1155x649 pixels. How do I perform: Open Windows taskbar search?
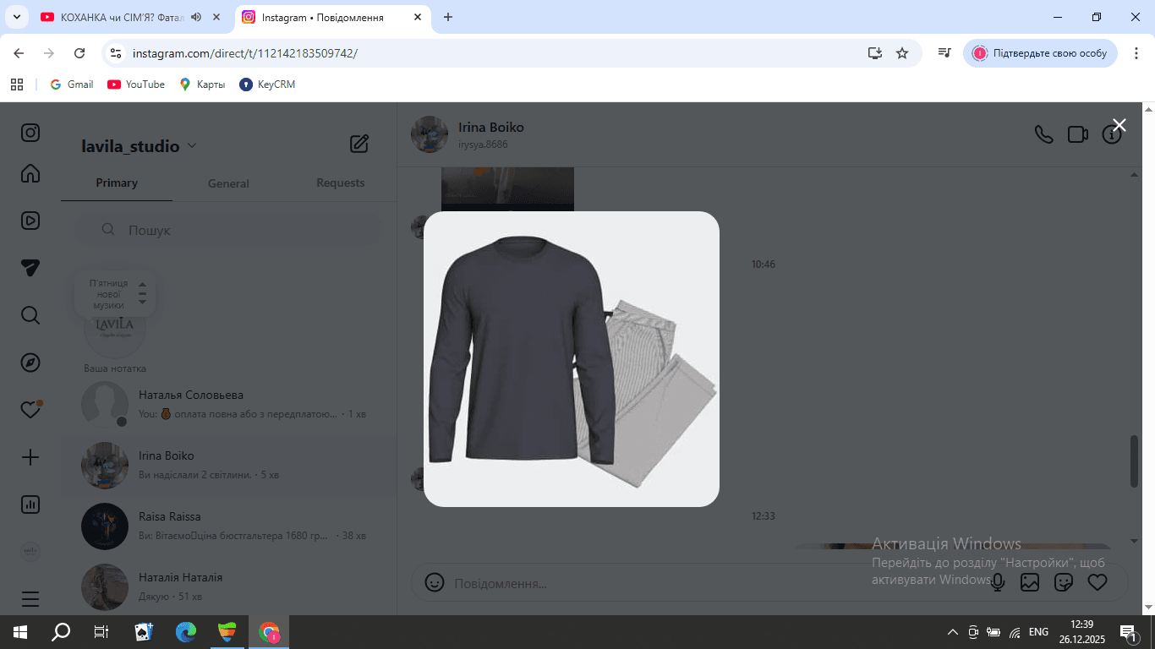click(x=61, y=632)
